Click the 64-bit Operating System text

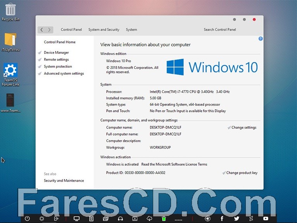(185, 105)
